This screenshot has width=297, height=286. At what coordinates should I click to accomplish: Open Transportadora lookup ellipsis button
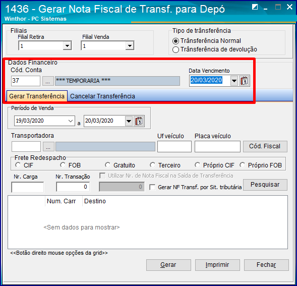[48, 147]
